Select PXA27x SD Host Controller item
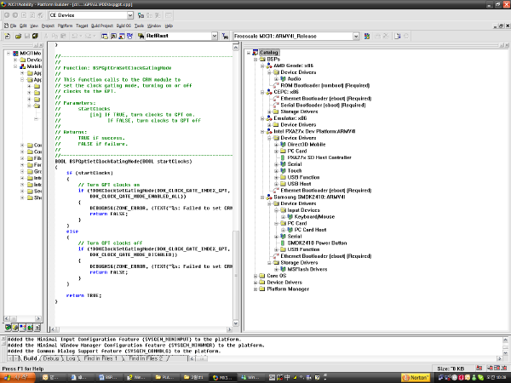 (x=319, y=157)
